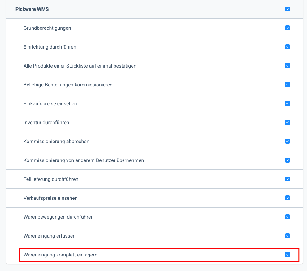This screenshot has width=307, height=271.
Task: Toggle the Beliebige Bestellungen kommissionieren checkbox
Action: [x=288, y=85]
